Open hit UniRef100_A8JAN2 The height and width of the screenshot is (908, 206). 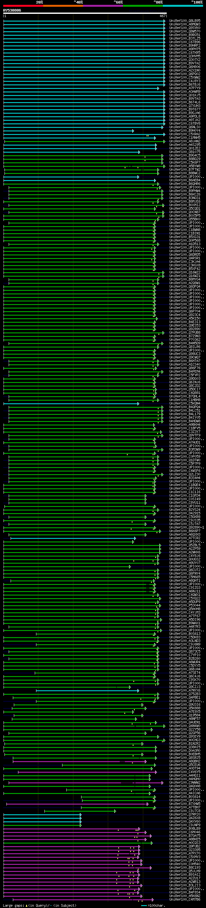[x=185, y=141]
